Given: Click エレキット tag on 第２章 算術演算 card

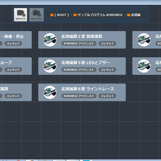Looking at the screenshot, I should point(107,43).
